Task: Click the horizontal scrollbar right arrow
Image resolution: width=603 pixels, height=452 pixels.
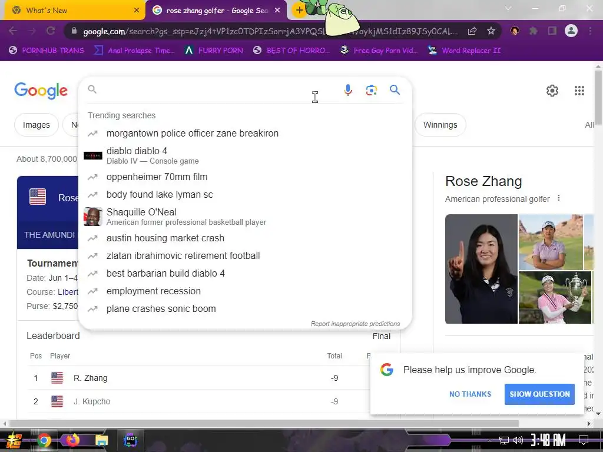Action: pos(589,424)
